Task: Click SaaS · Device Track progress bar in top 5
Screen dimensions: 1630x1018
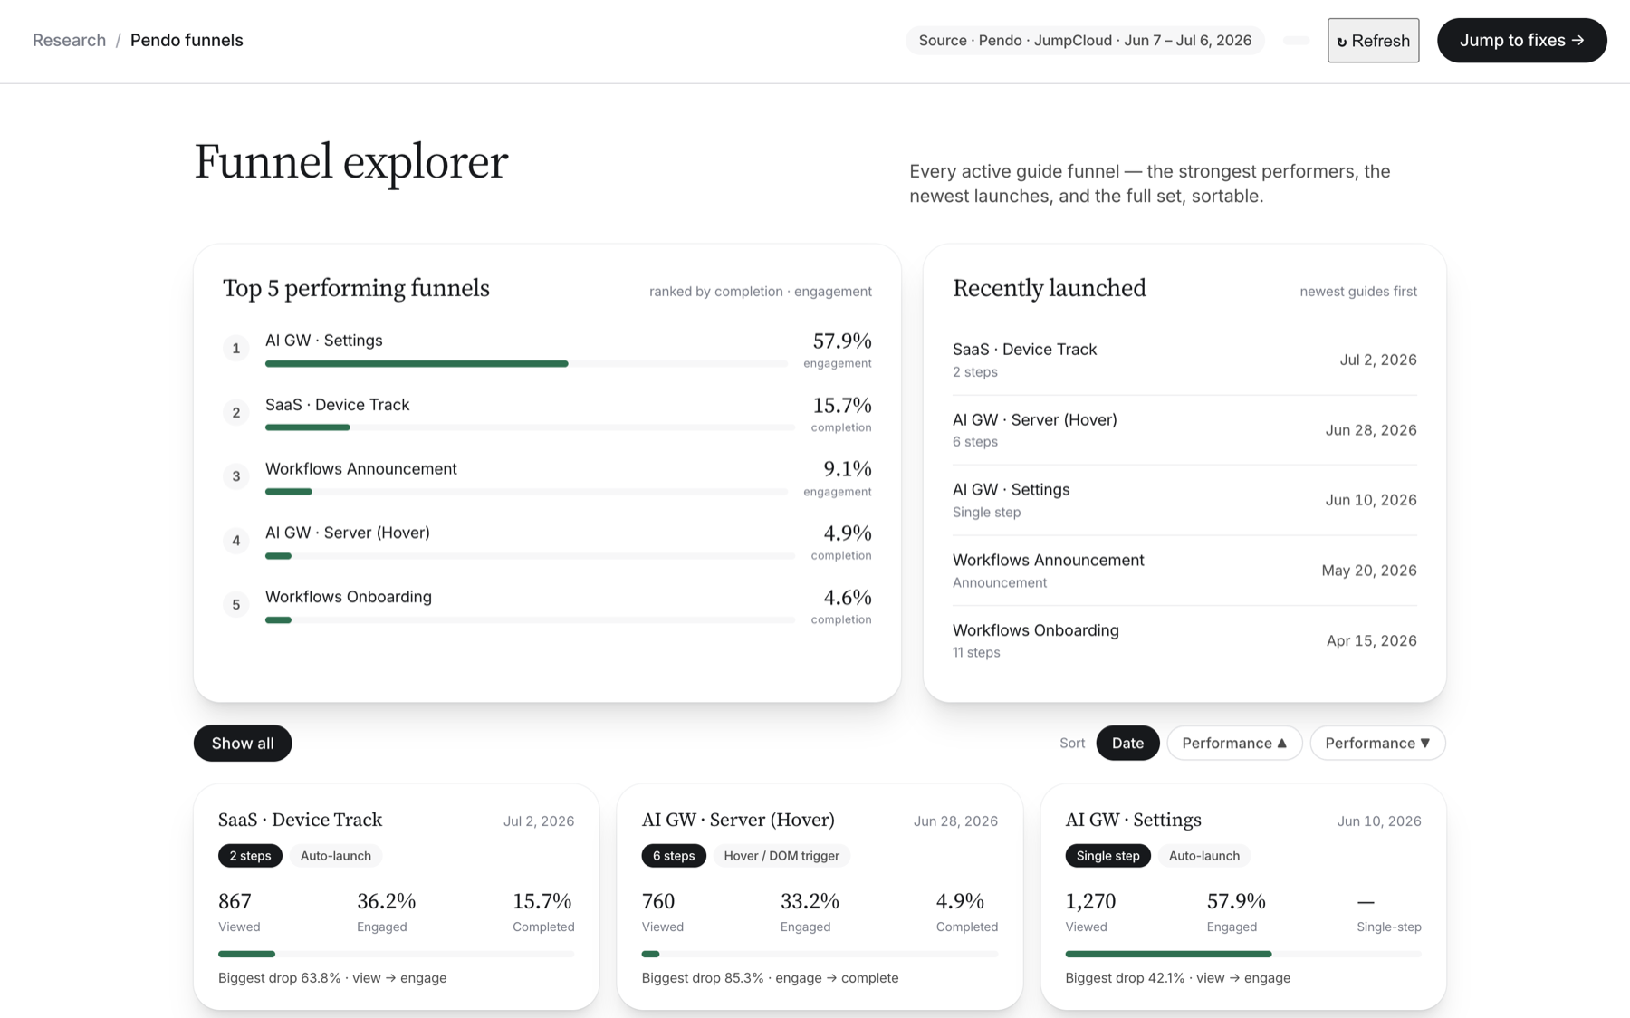Action: 530,427
